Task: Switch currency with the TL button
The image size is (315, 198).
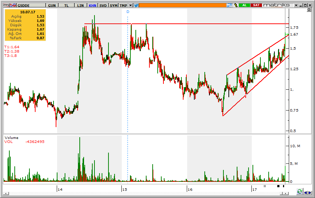Action: pyautogui.click(x=66, y=5)
